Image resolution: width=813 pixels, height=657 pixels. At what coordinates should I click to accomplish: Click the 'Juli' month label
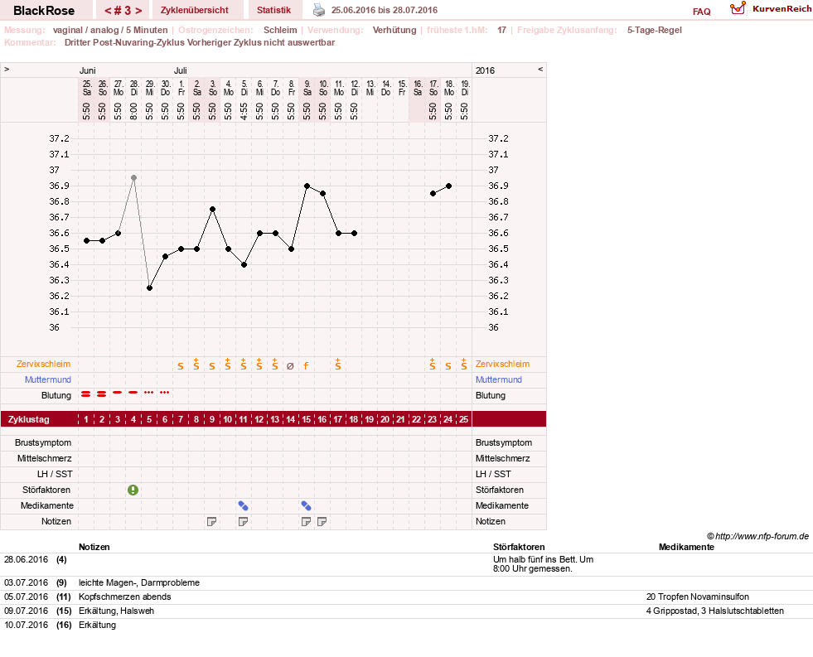[181, 70]
